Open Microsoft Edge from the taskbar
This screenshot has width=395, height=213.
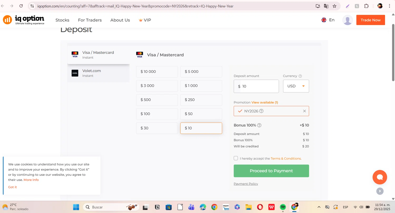(x=203, y=207)
